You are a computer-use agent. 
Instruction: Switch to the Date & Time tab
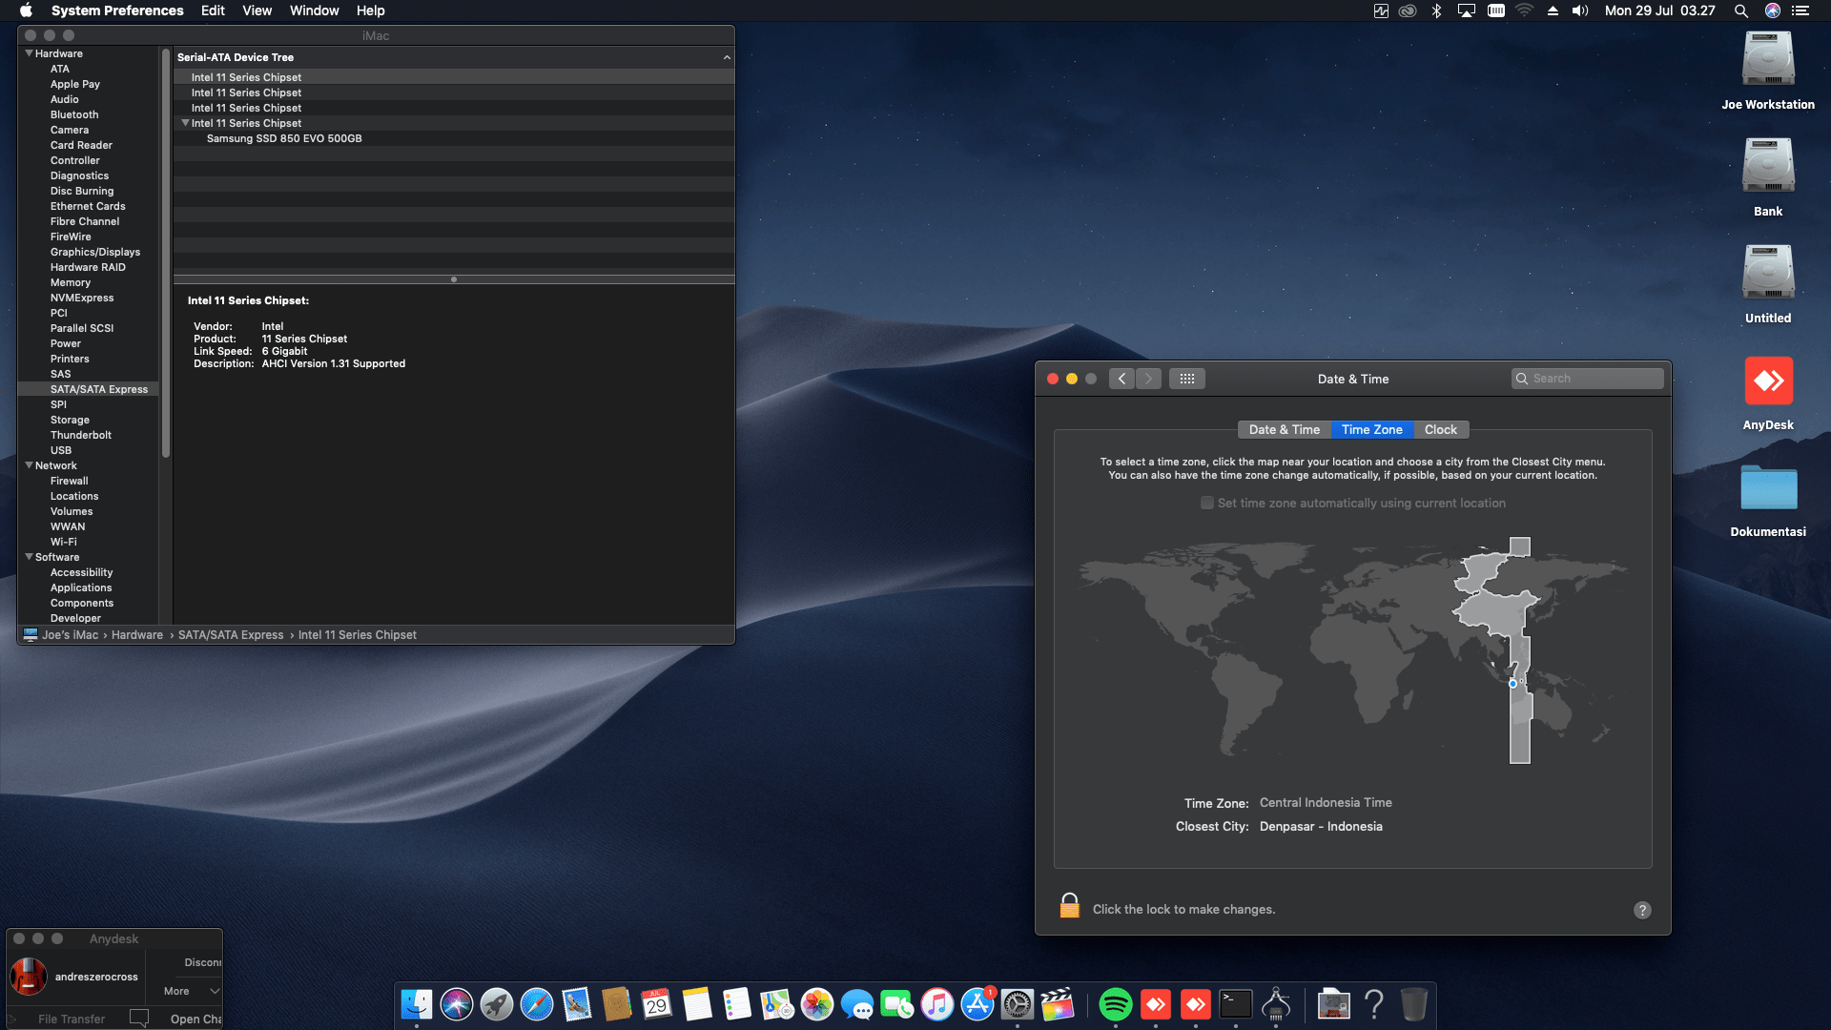coord(1284,429)
